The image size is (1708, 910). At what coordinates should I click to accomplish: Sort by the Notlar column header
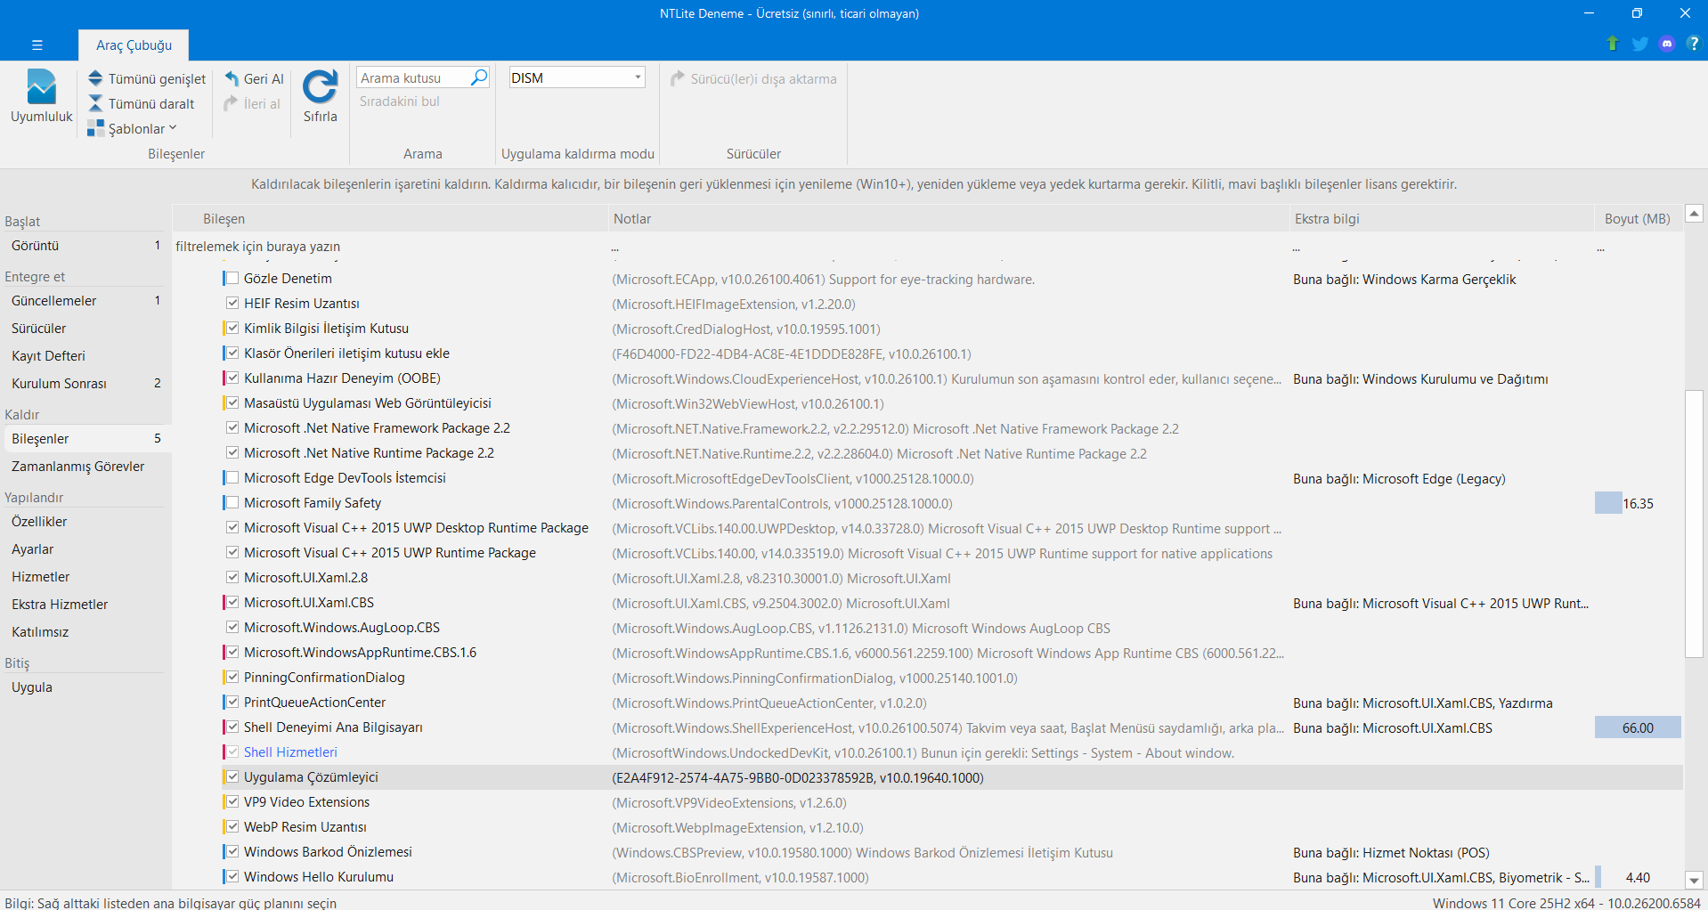[x=948, y=219]
